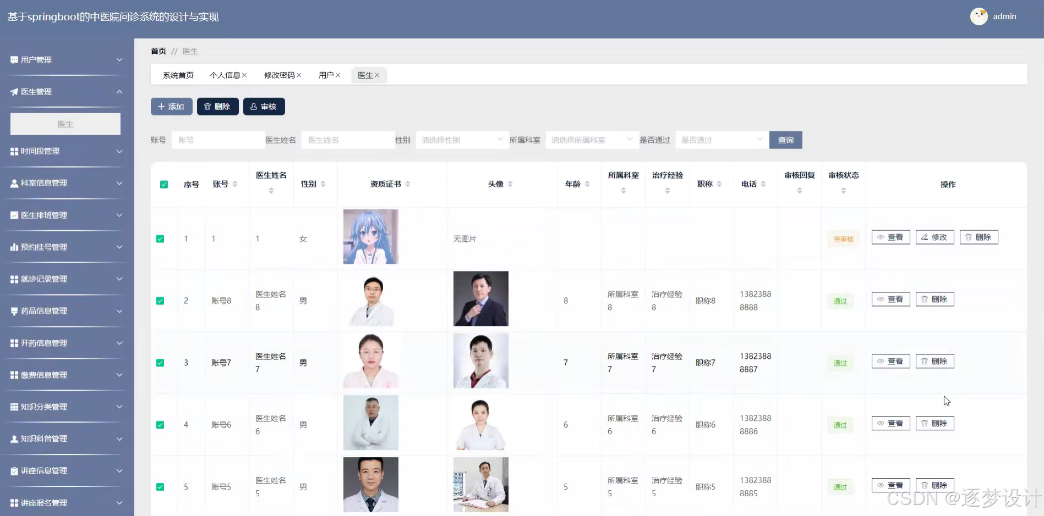Toggle the select-all checkbox in table header

[164, 185]
